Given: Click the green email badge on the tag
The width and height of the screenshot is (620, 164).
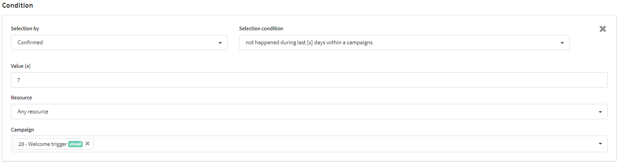Looking at the screenshot, I should (x=75, y=144).
